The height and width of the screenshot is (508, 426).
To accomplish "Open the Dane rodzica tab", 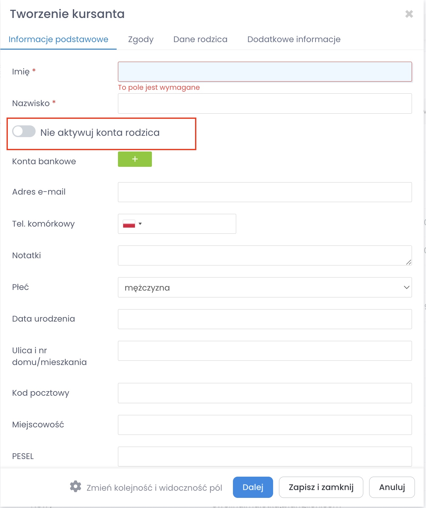I will pos(200,40).
